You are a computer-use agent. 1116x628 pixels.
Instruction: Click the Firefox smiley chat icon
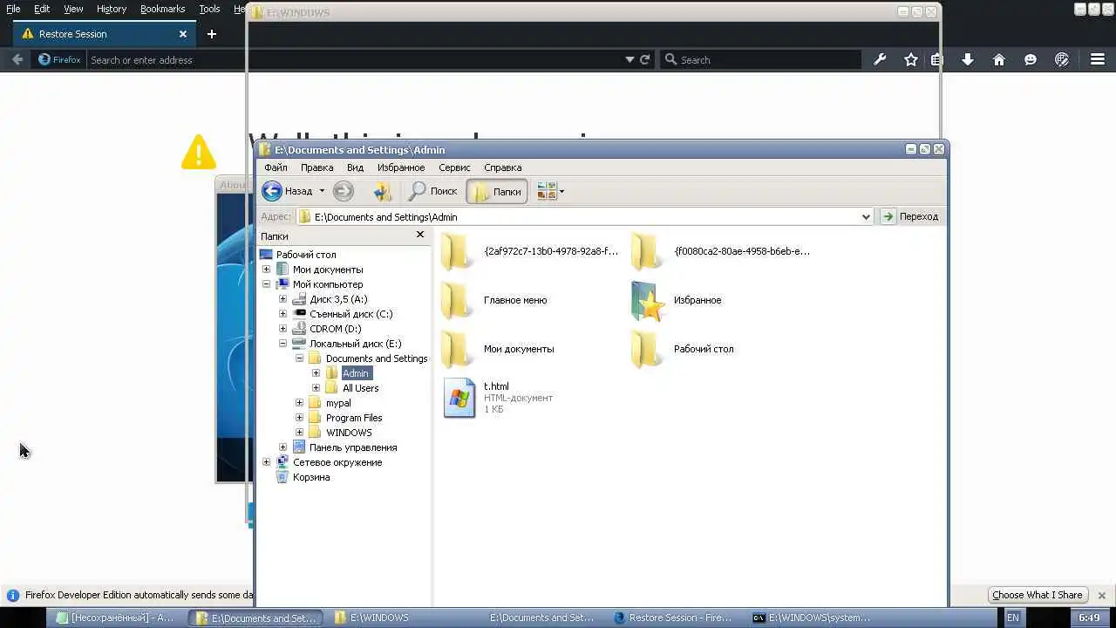point(1031,59)
